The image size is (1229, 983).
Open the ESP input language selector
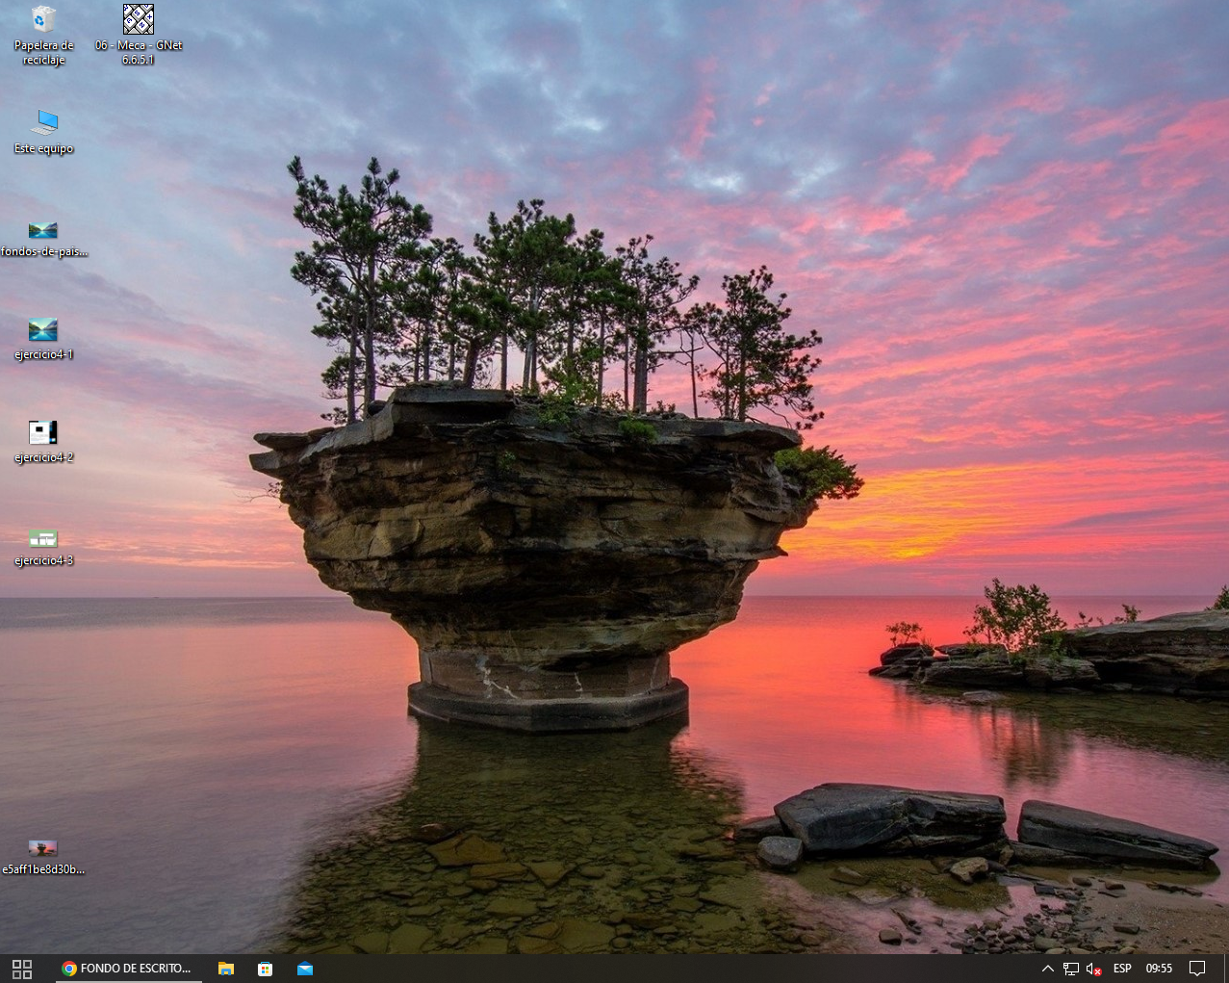pos(1122,969)
